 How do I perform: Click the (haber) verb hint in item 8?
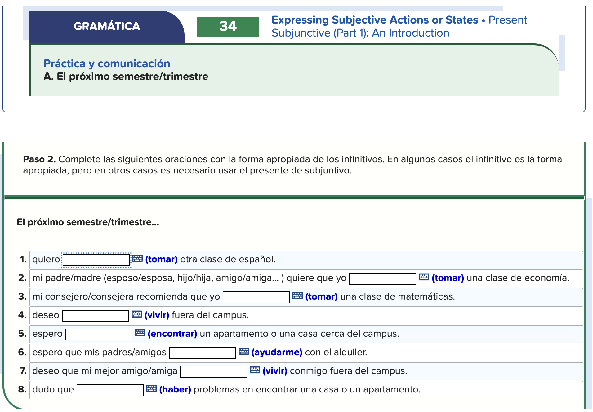pos(175,389)
